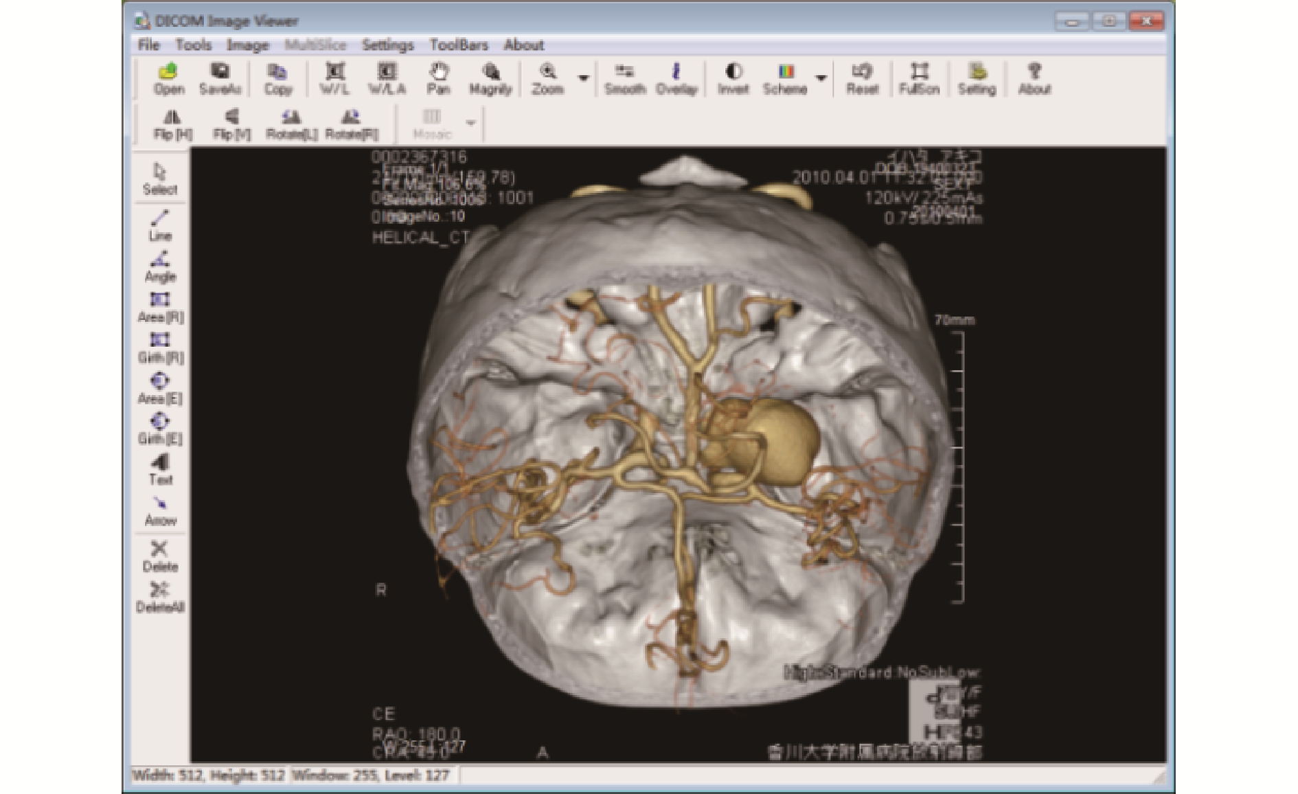Toggle the Invert image button
This screenshot has height=794, width=1298.
733,78
